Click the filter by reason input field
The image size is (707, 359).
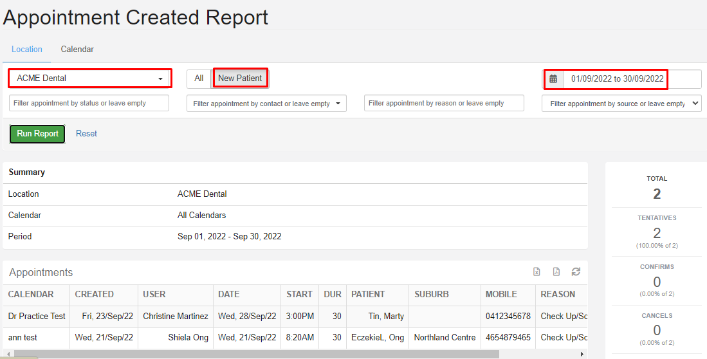444,104
